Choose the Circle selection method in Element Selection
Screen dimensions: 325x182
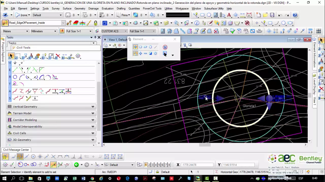pos(150,47)
